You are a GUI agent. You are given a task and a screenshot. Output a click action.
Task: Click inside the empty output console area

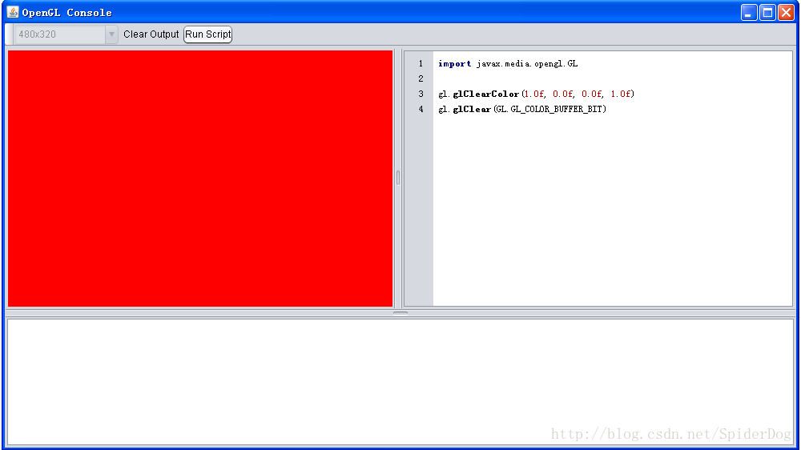pos(400,382)
